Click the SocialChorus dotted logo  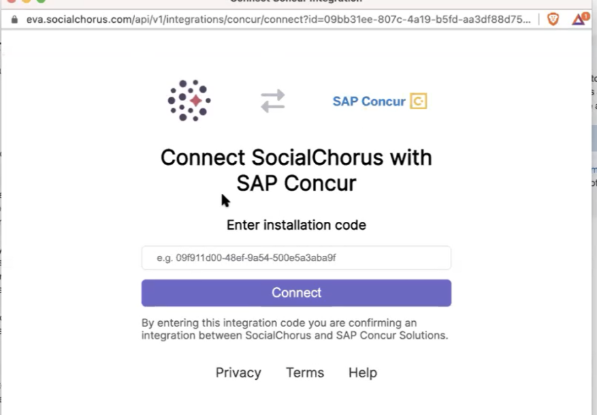coord(189,100)
